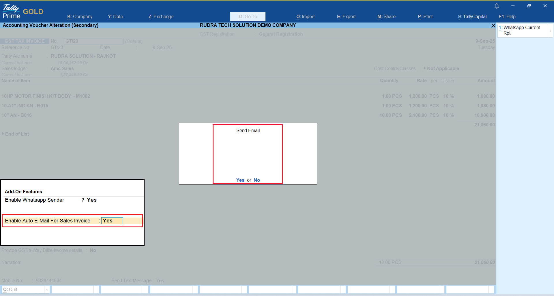Expand the Quit button arrow in bottom bar
This screenshot has height=296, width=554.
pyautogui.click(x=47, y=290)
